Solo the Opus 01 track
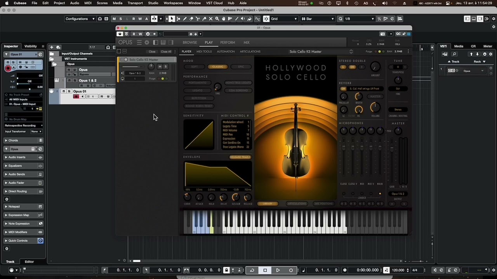The image size is (497, 279). point(70,91)
